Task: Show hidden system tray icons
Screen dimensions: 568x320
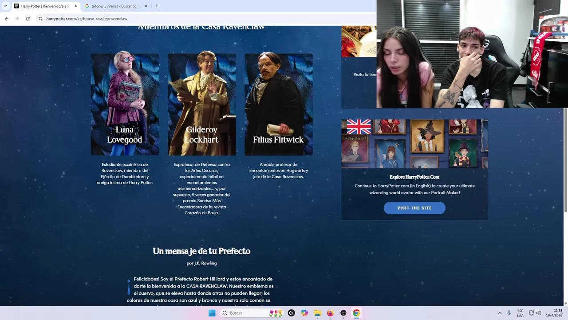Action: click(x=500, y=313)
